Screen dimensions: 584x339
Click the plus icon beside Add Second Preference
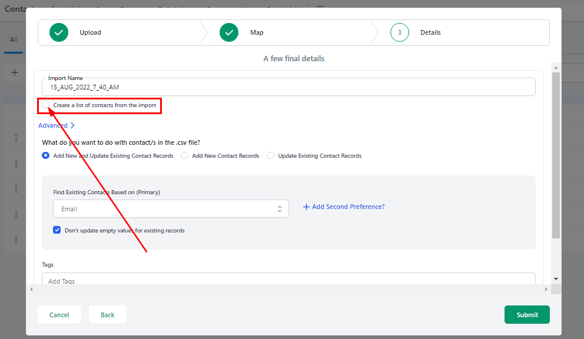(306, 207)
